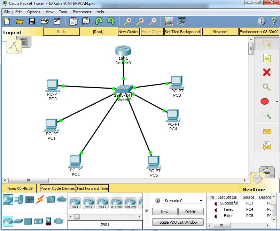
Task: Choose the Inspect magnifier tool
Action: [x=267, y=87]
